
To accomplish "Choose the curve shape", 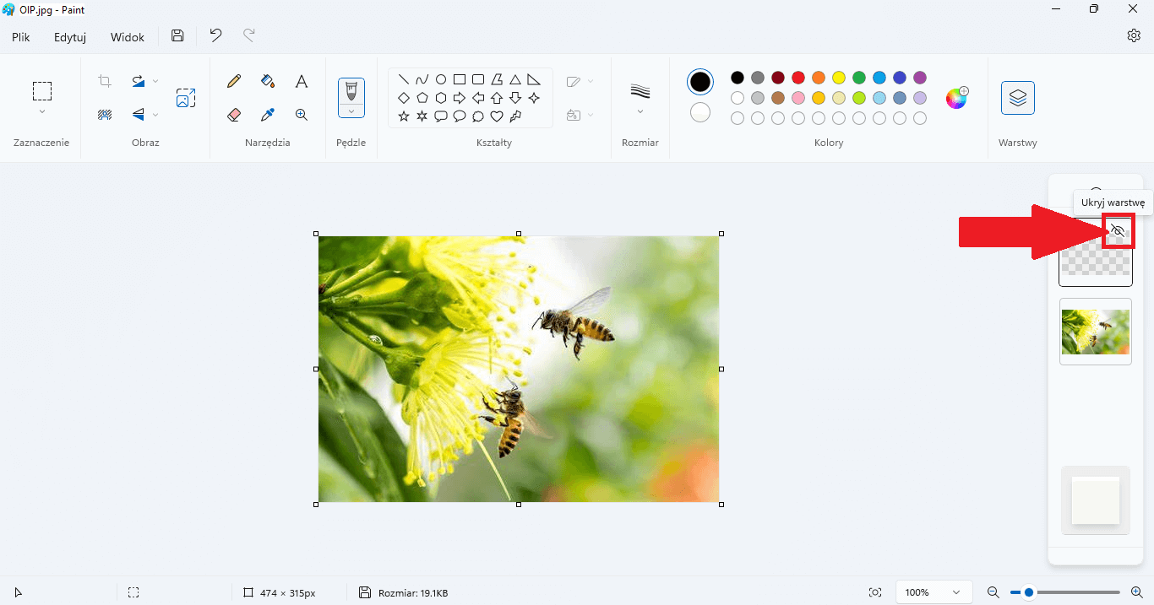I will (x=422, y=79).
